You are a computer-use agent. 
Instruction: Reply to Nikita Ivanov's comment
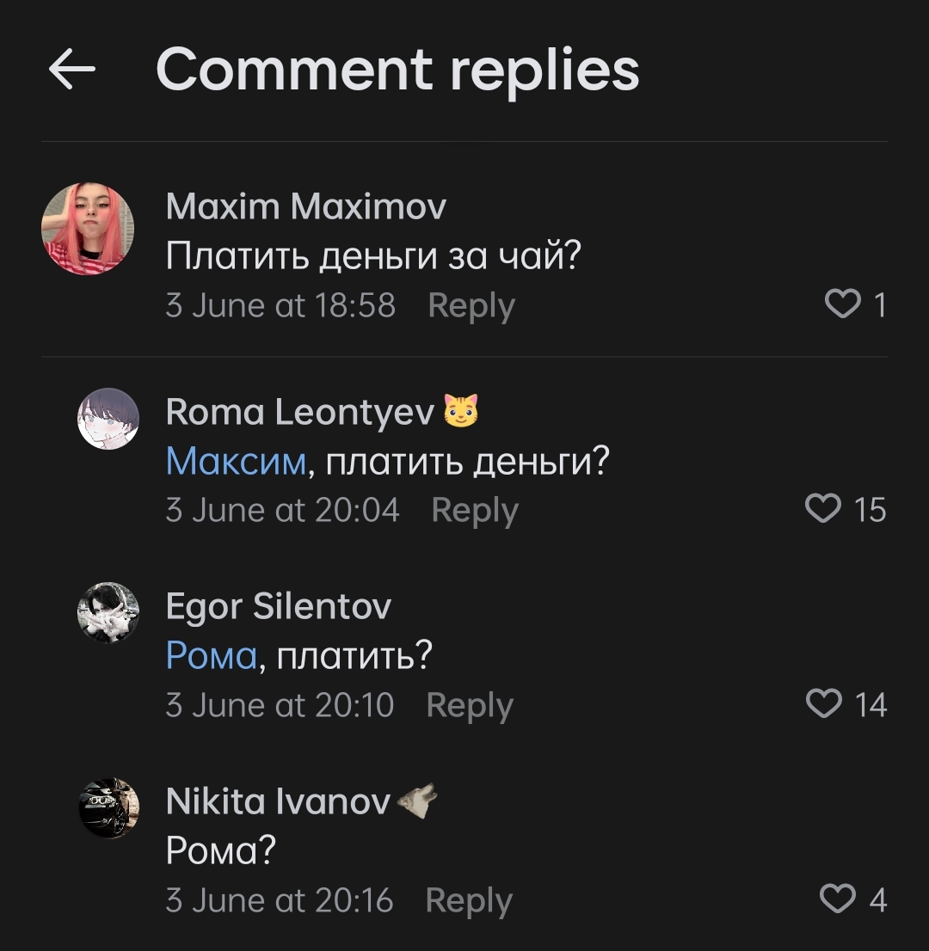469,901
